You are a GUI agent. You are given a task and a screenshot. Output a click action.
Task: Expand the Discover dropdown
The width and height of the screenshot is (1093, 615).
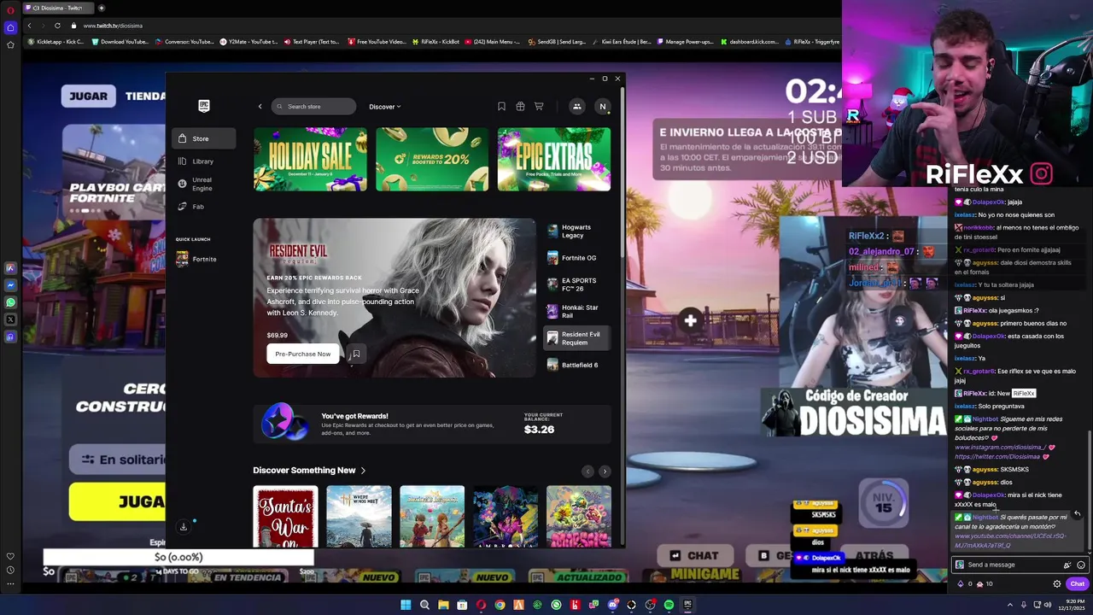click(384, 107)
